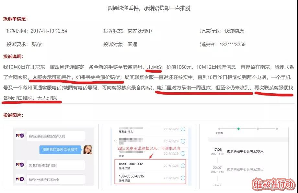The width and height of the screenshot is (298, 193).
Task: Click the chat message 亲 我们是按原价赔付
Action: (x=56, y=165)
